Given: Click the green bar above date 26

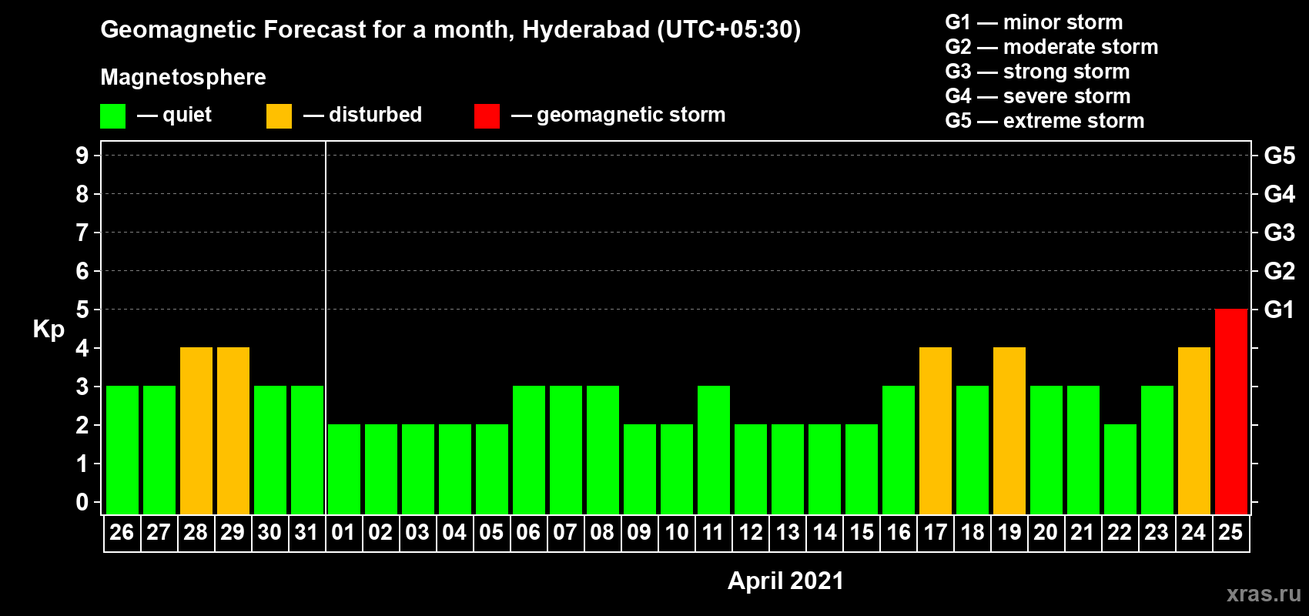Looking at the screenshot, I should 122,450.
